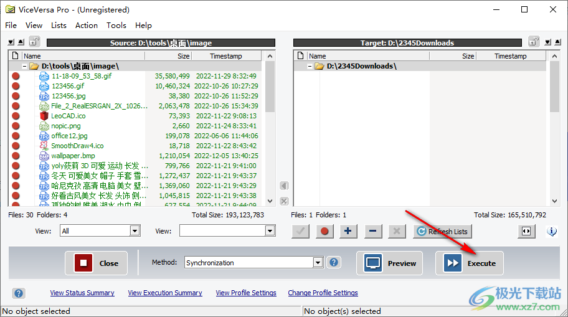Collapse the D:\2345Downloads target folder tree
The image size is (568, 317).
point(310,66)
